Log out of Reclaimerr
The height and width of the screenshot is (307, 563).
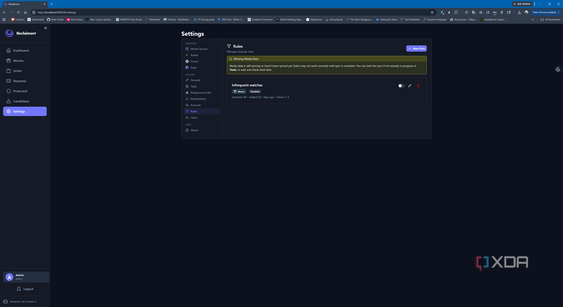[x=25, y=288]
